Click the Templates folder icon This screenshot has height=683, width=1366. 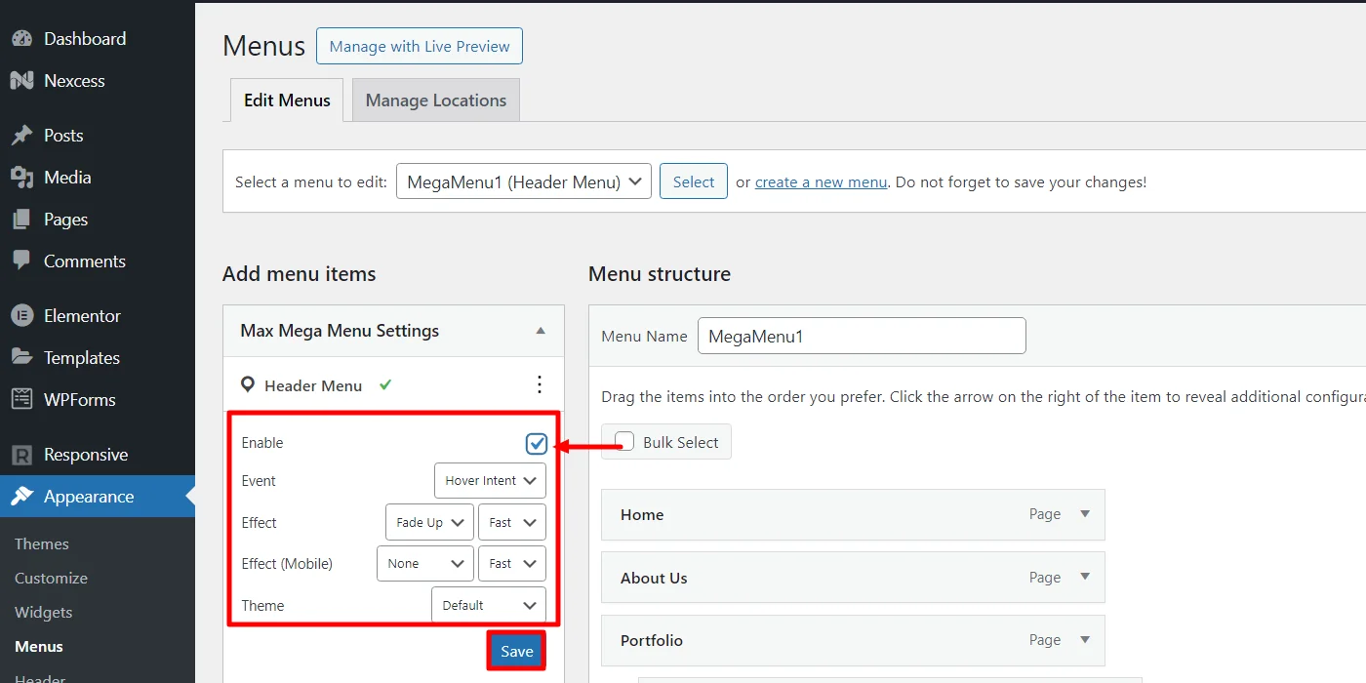[x=21, y=358]
